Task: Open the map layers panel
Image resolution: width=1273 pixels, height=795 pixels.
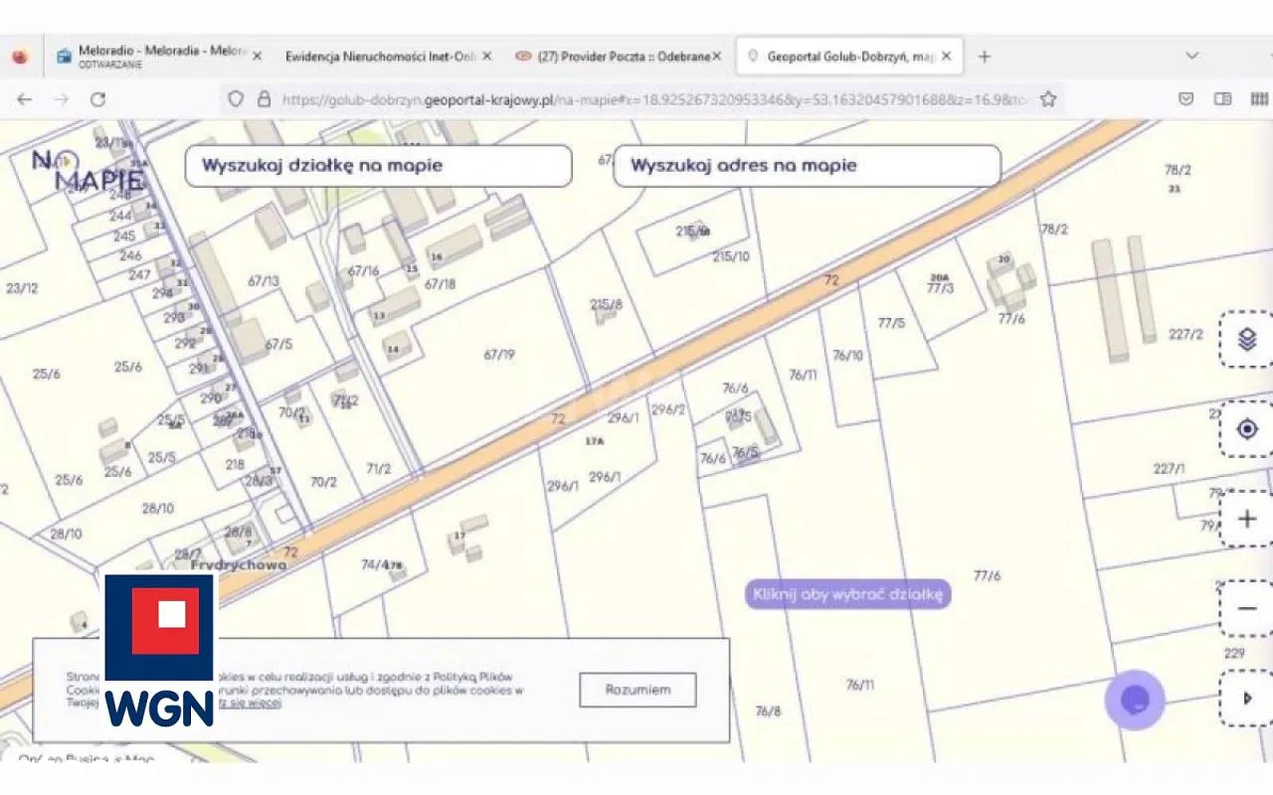Action: click(1247, 340)
